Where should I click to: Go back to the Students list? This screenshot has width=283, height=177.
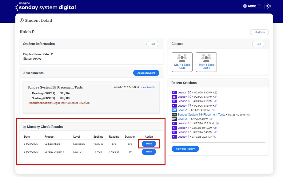[259, 32]
